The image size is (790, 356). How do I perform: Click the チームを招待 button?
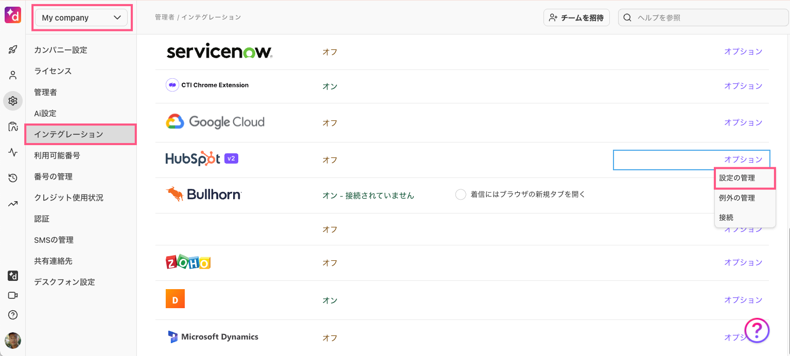coord(576,17)
